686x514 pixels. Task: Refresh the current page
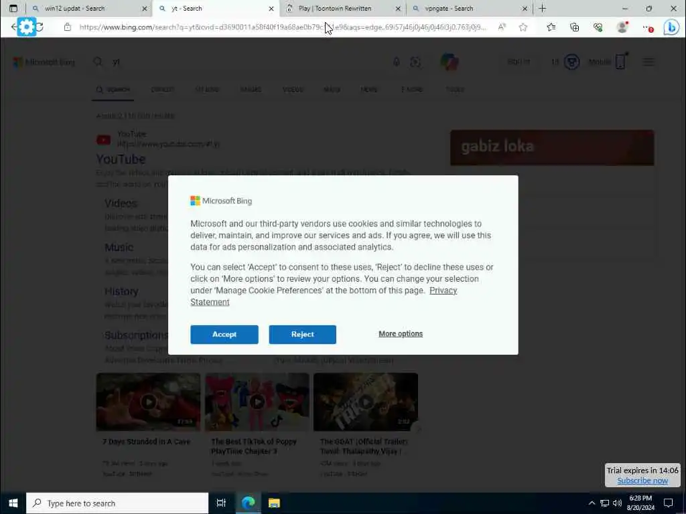pos(40,27)
